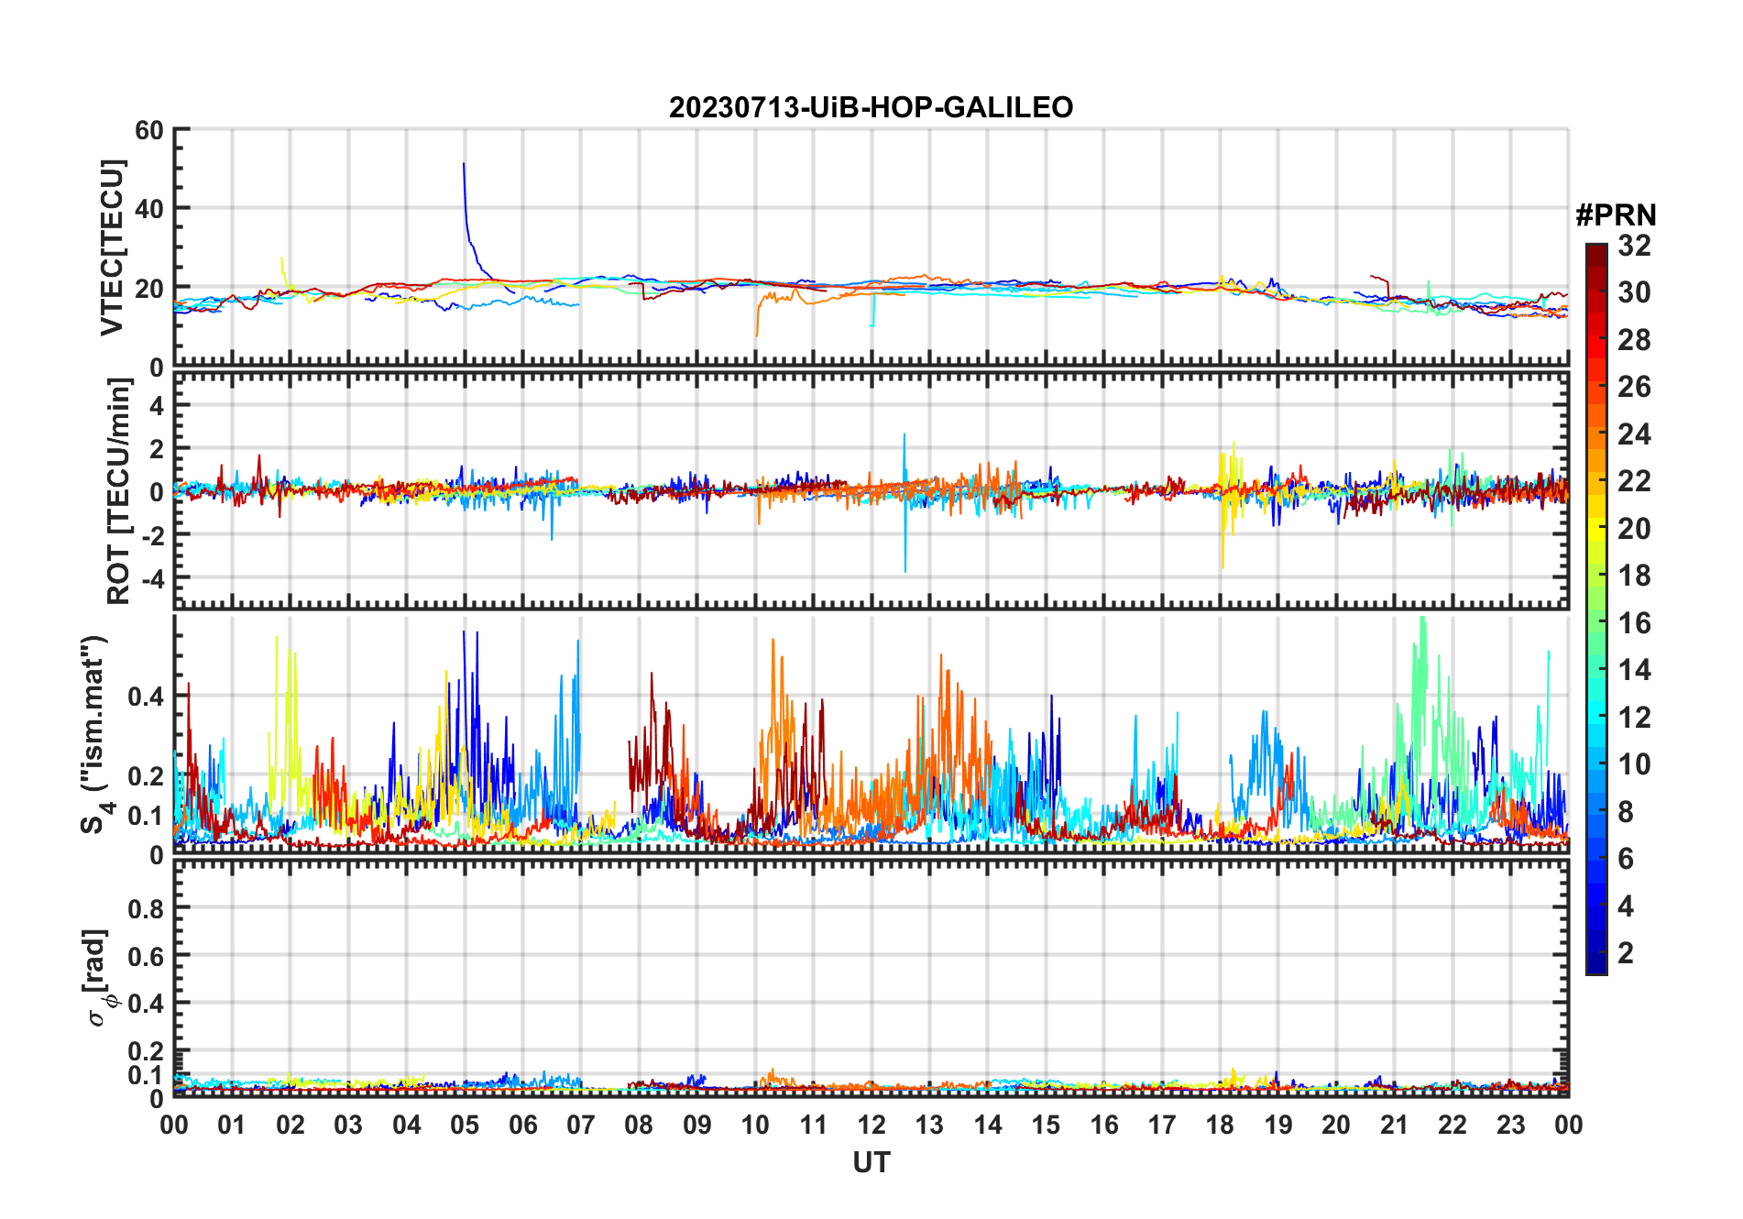Pick the dark red top of the PRN colorbar
Image resolution: width=1743 pixels, height=1219 pixels.
click(1595, 251)
